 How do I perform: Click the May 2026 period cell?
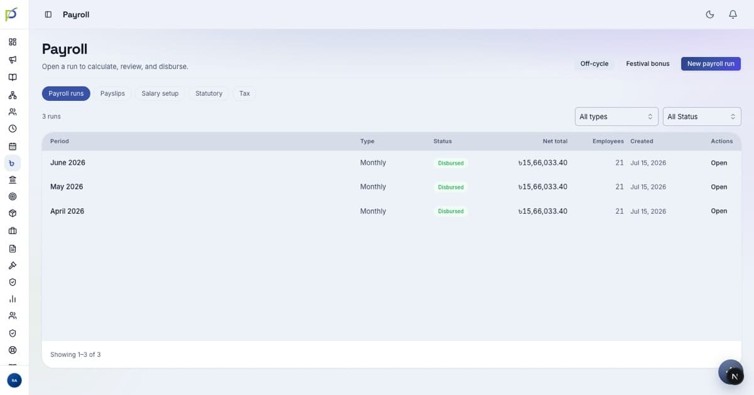[67, 187]
